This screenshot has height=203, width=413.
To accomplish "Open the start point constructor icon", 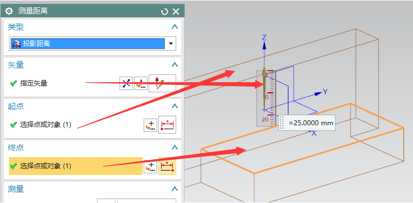I will (x=150, y=125).
